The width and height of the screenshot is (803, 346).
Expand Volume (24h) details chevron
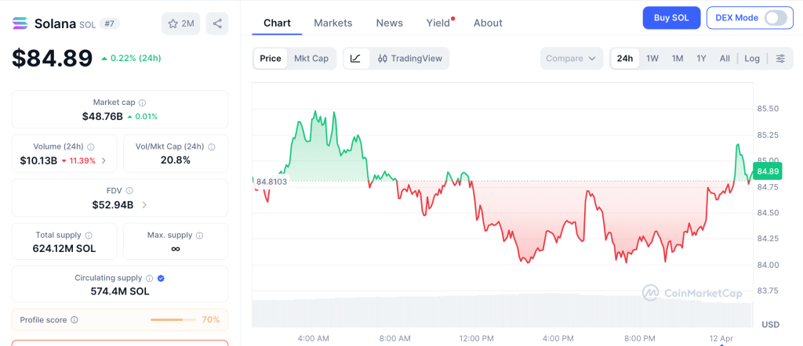104,160
